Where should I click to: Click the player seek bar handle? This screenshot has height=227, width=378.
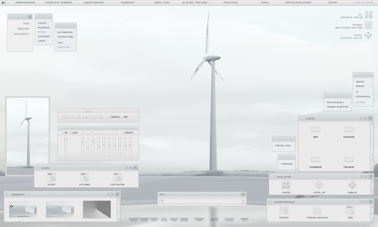(88, 111)
